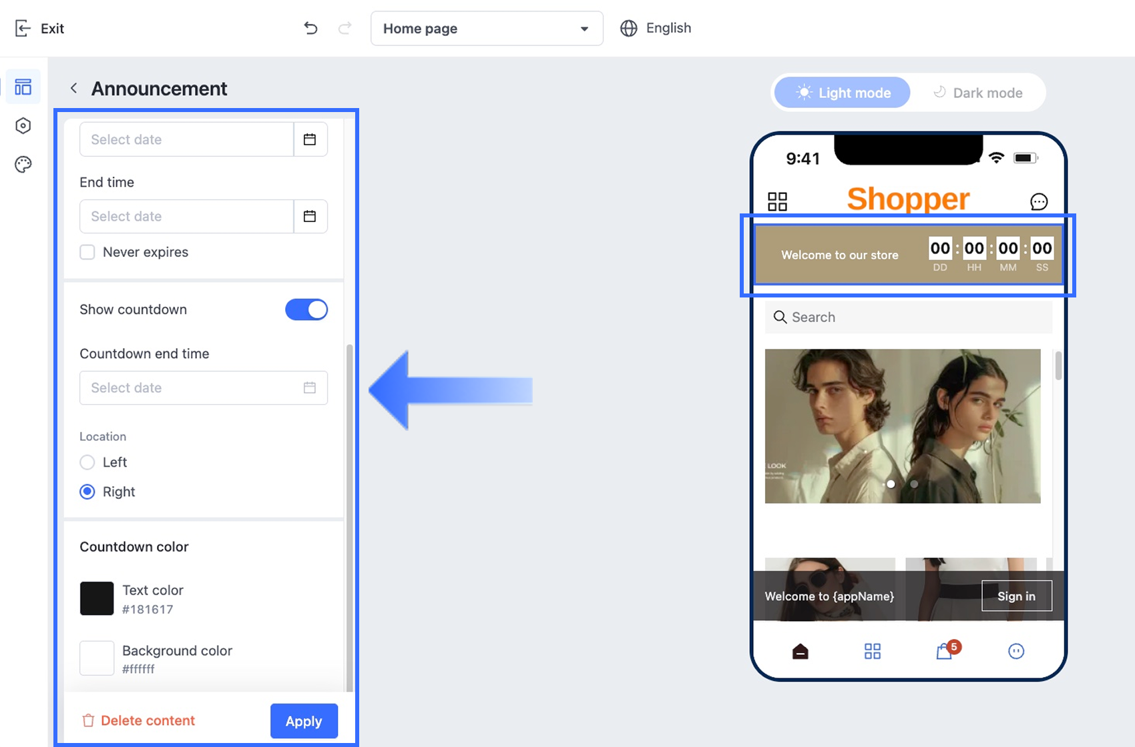
Task: Tap the home icon in phone bottom bar
Action: click(x=800, y=651)
